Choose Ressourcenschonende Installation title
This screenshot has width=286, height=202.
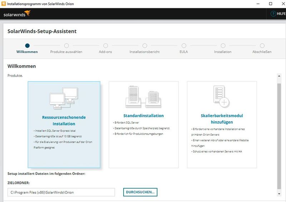(x=64, y=120)
